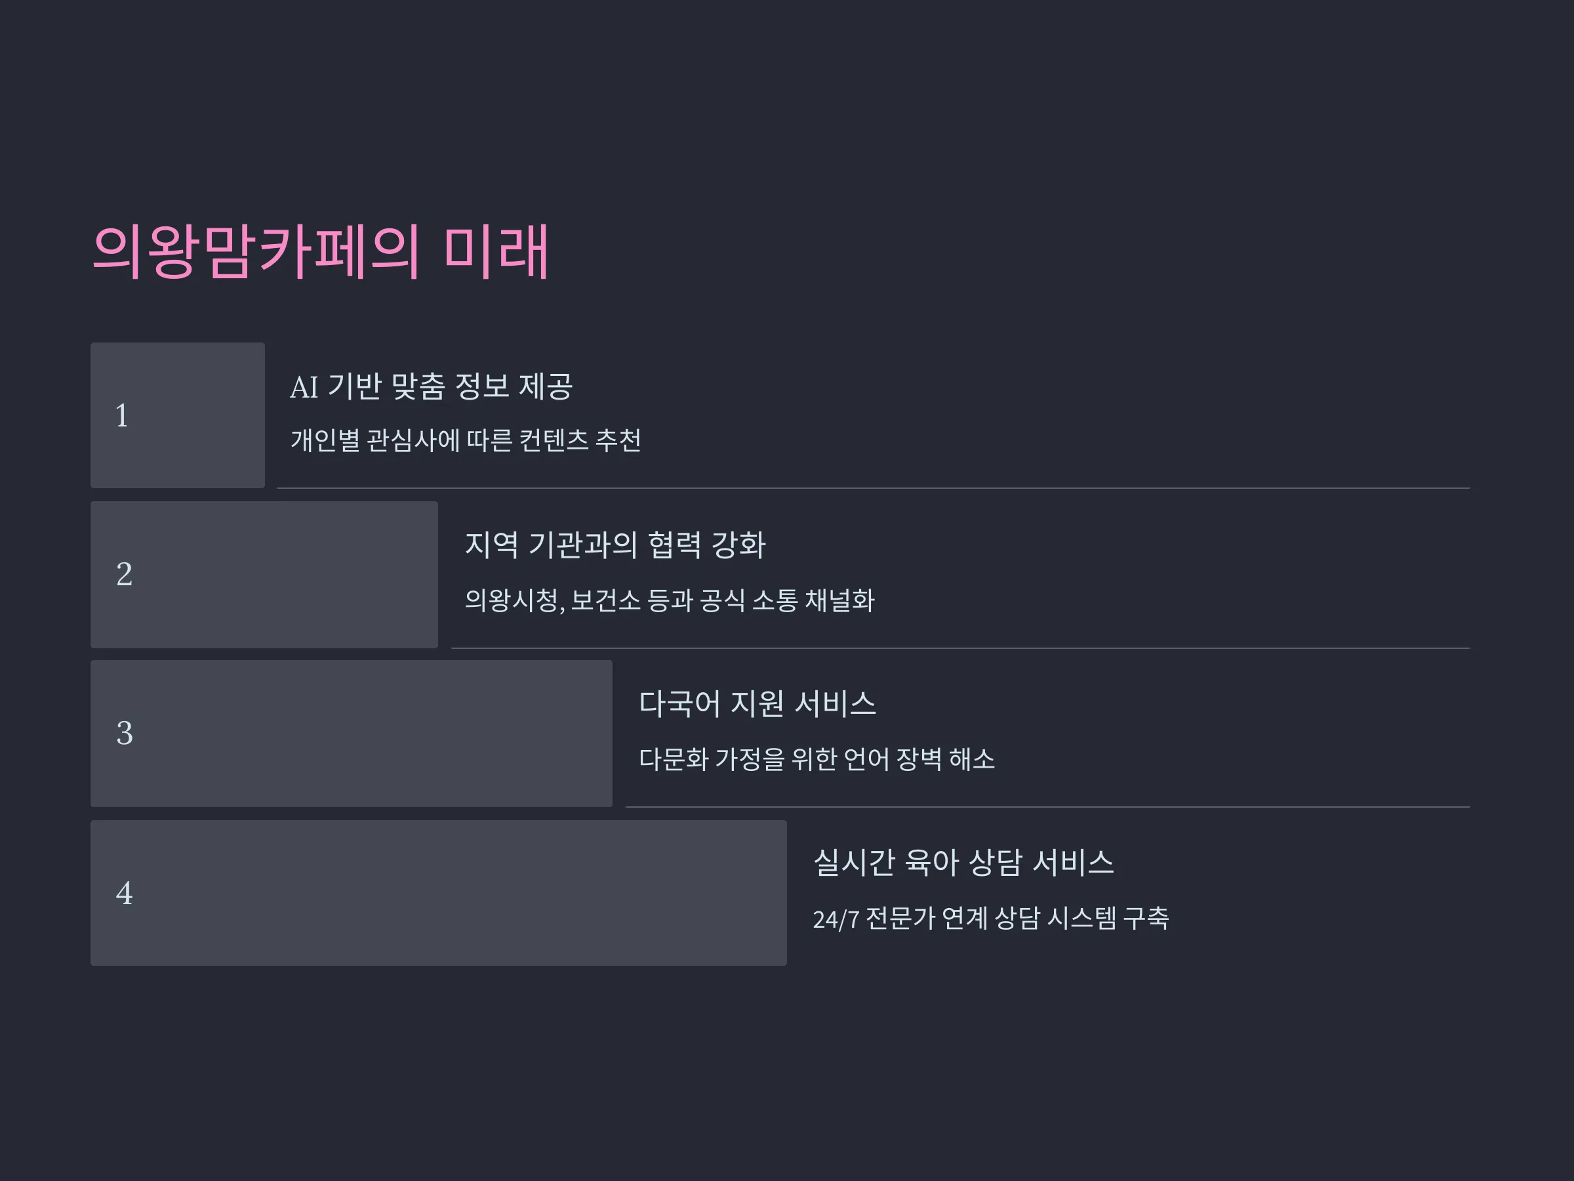Click the digit 4 in the fourth box
1574x1181 pixels.
[124, 894]
